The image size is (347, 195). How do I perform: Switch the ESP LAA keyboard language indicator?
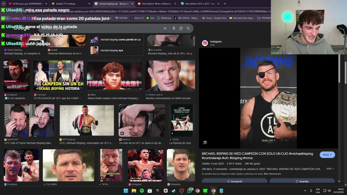(x=318, y=191)
